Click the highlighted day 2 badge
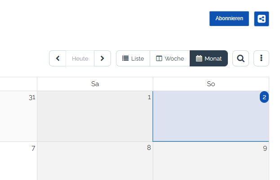The height and width of the screenshot is (180, 280). coord(264,97)
